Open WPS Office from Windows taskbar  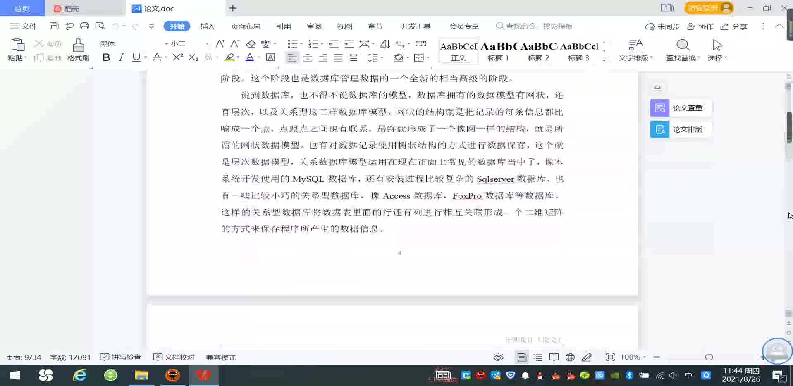pos(203,375)
